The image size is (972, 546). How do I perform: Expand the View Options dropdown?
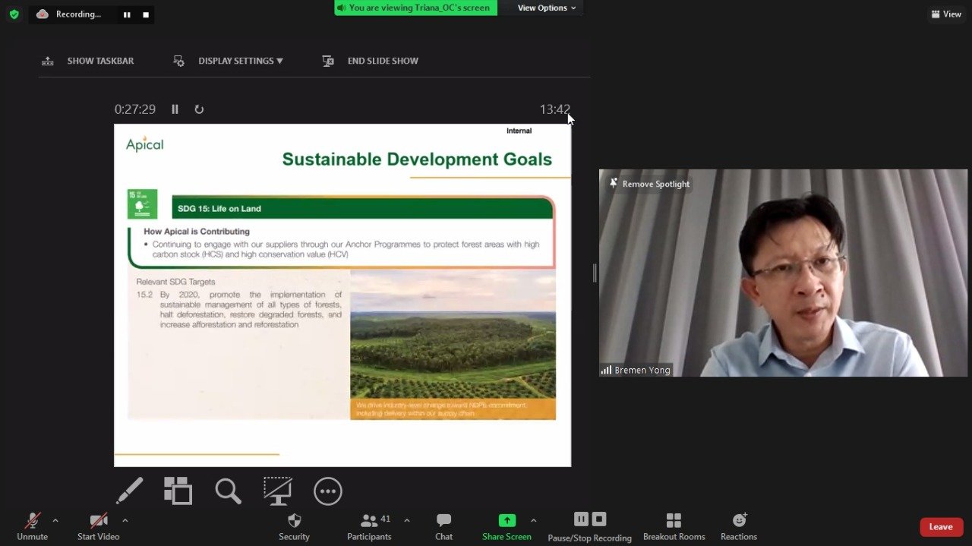[547, 8]
